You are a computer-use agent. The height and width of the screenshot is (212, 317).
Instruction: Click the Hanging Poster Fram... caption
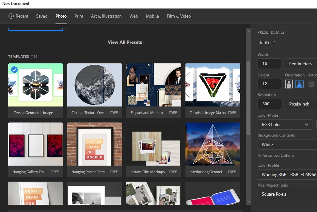[89, 172]
